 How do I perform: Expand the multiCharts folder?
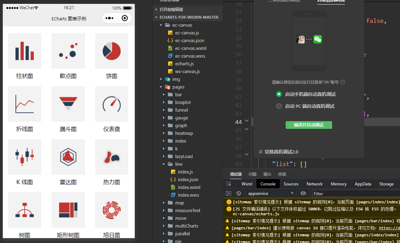(x=164, y=226)
